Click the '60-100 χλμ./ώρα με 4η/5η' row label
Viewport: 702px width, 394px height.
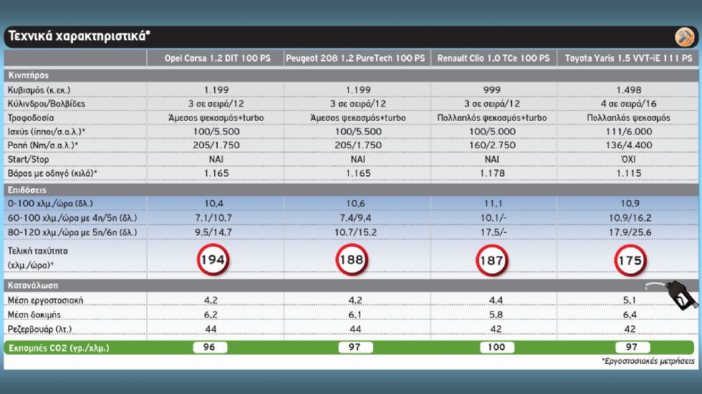tap(72, 218)
